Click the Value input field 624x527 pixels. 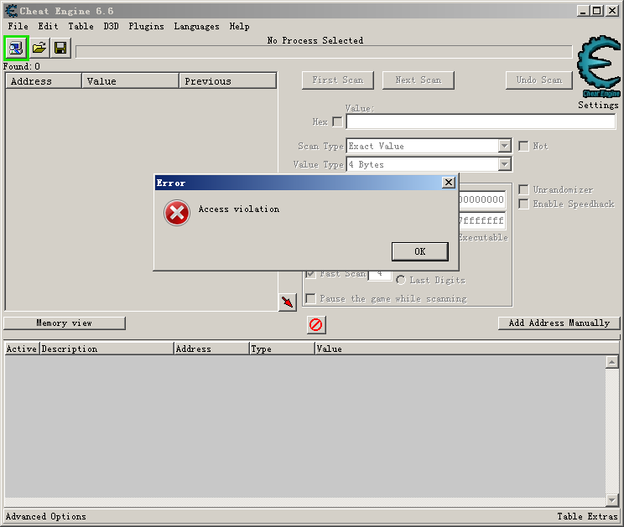pyautogui.click(x=481, y=121)
